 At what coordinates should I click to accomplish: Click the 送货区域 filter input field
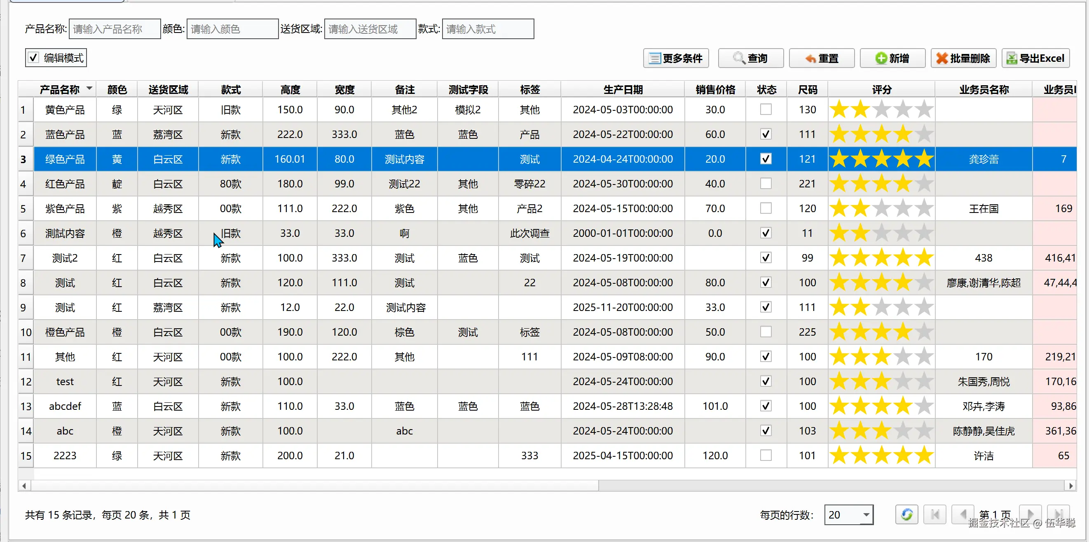370,29
